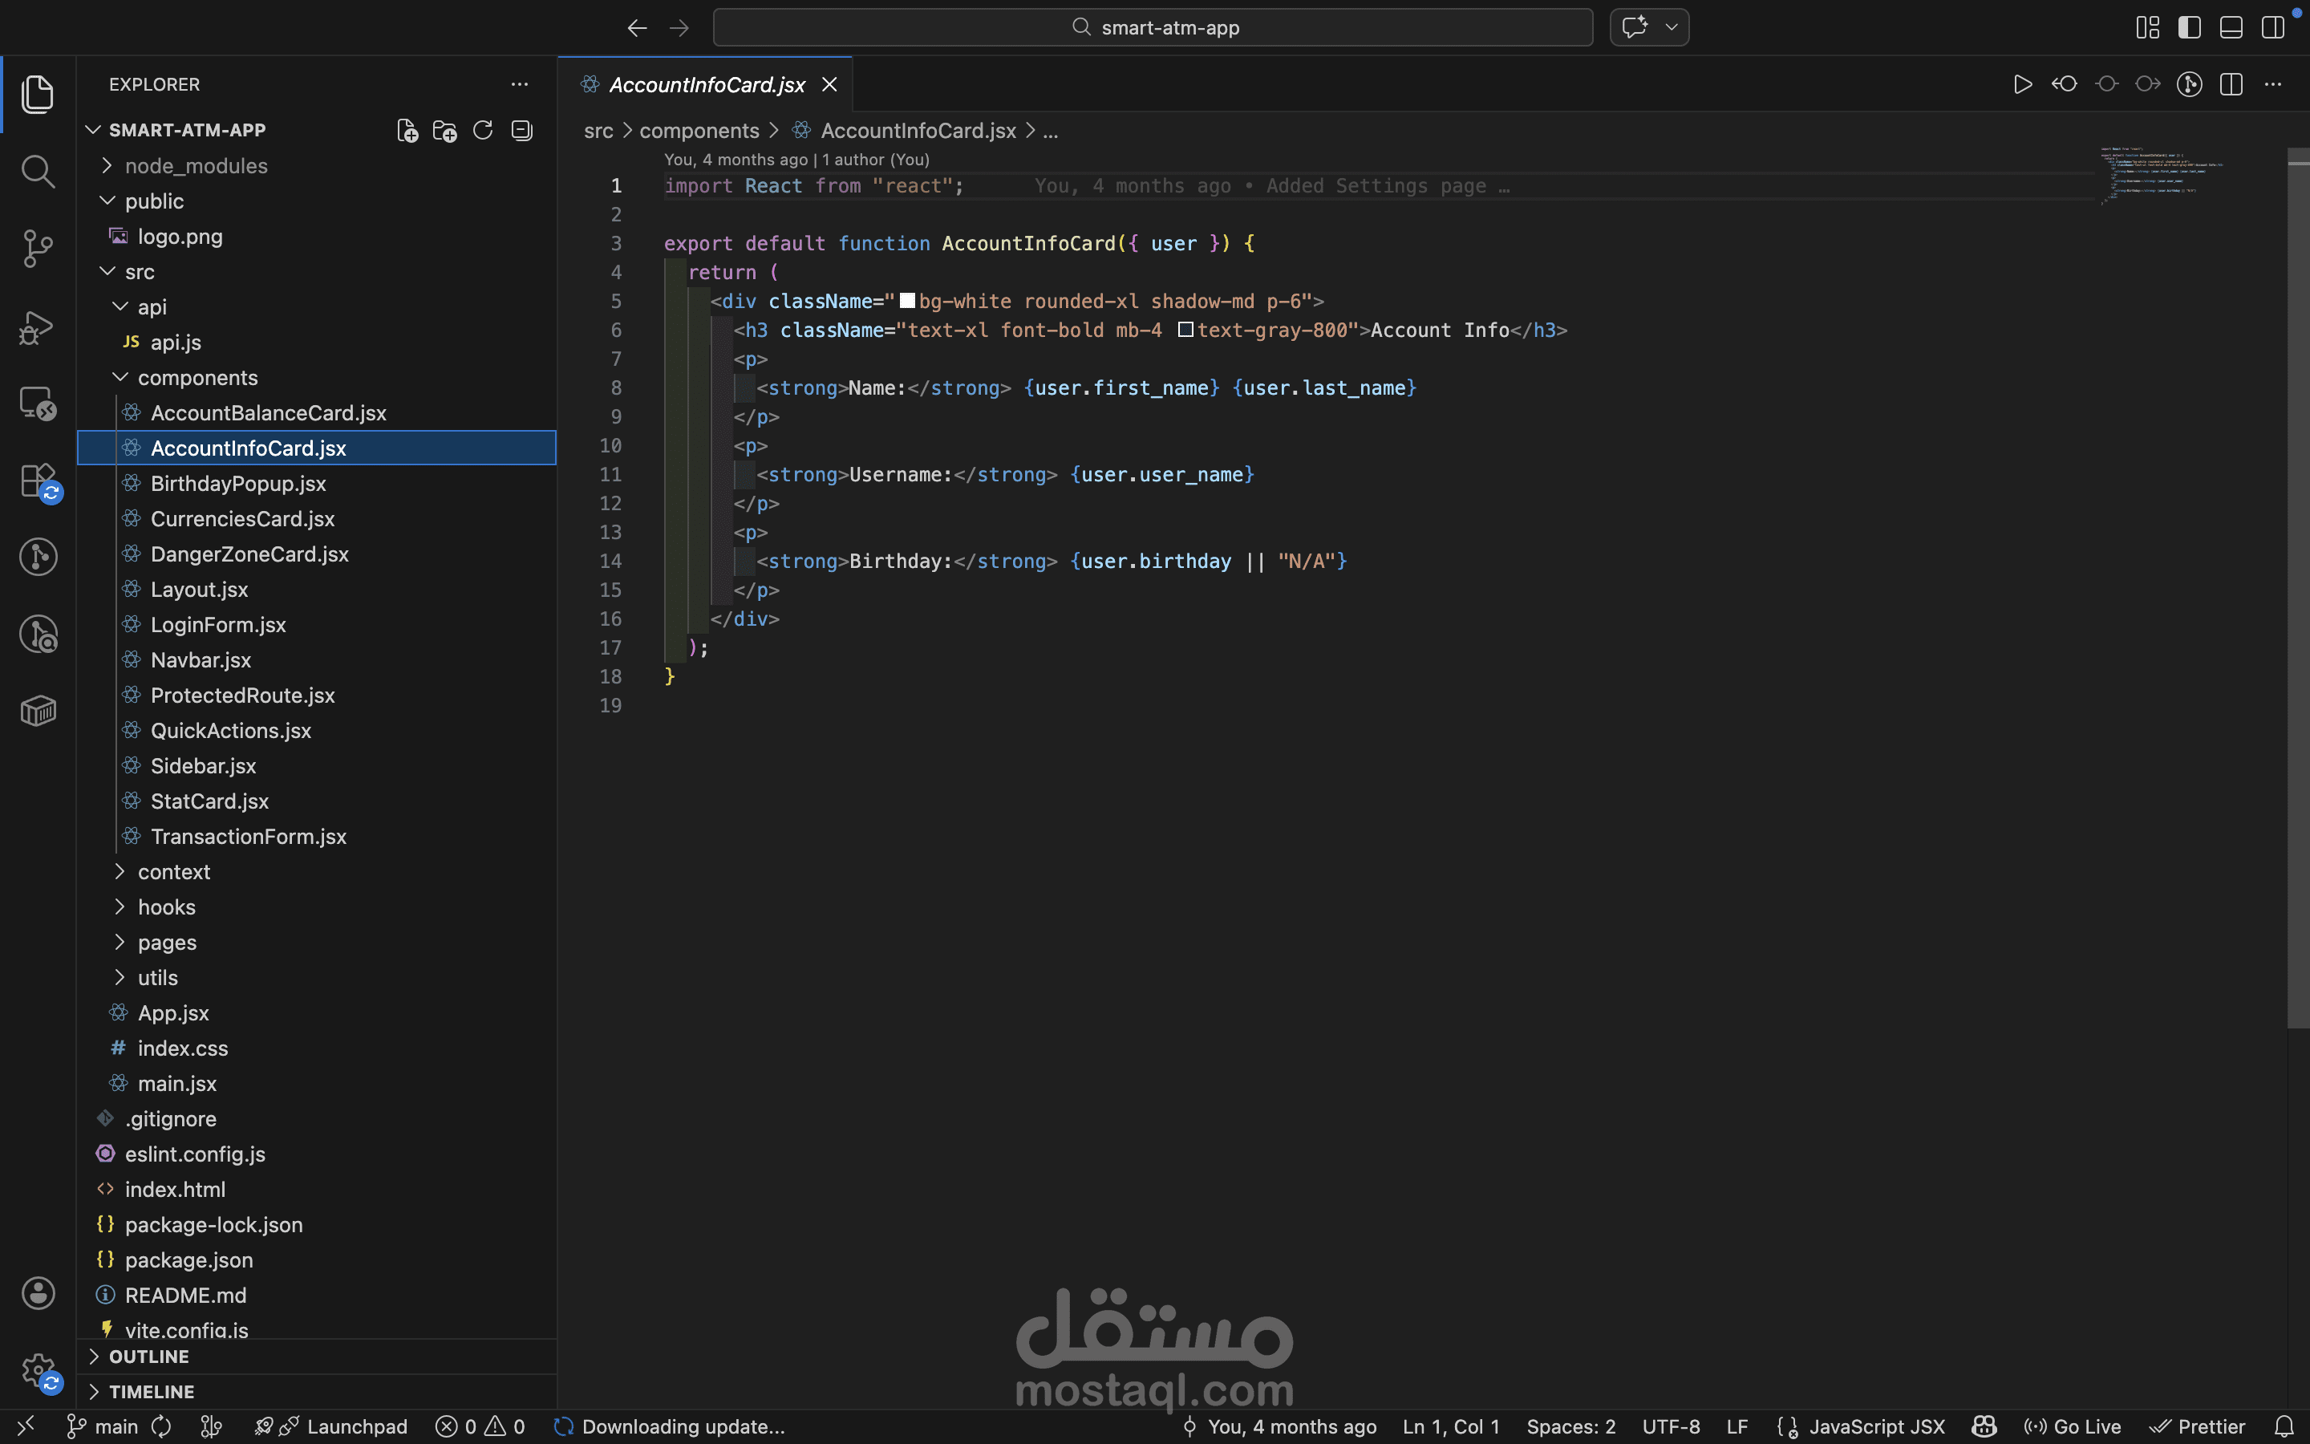Open the Source Control view
Viewport: 2310px width, 1444px height.
pos(37,249)
